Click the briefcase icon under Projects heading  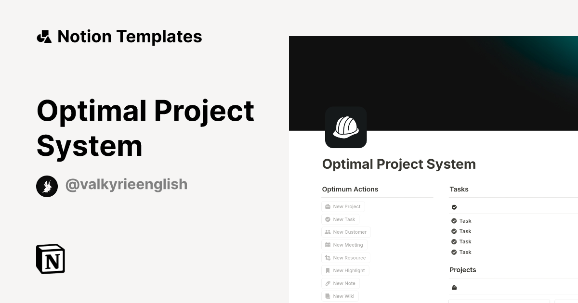[x=454, y=287]
